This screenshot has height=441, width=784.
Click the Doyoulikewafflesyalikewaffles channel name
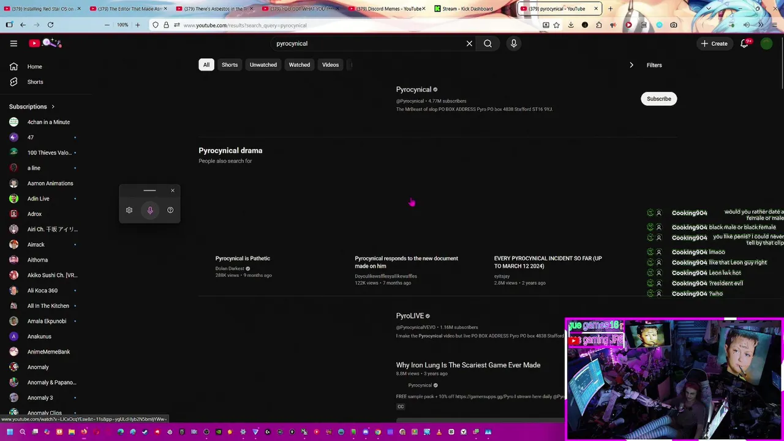386,276
